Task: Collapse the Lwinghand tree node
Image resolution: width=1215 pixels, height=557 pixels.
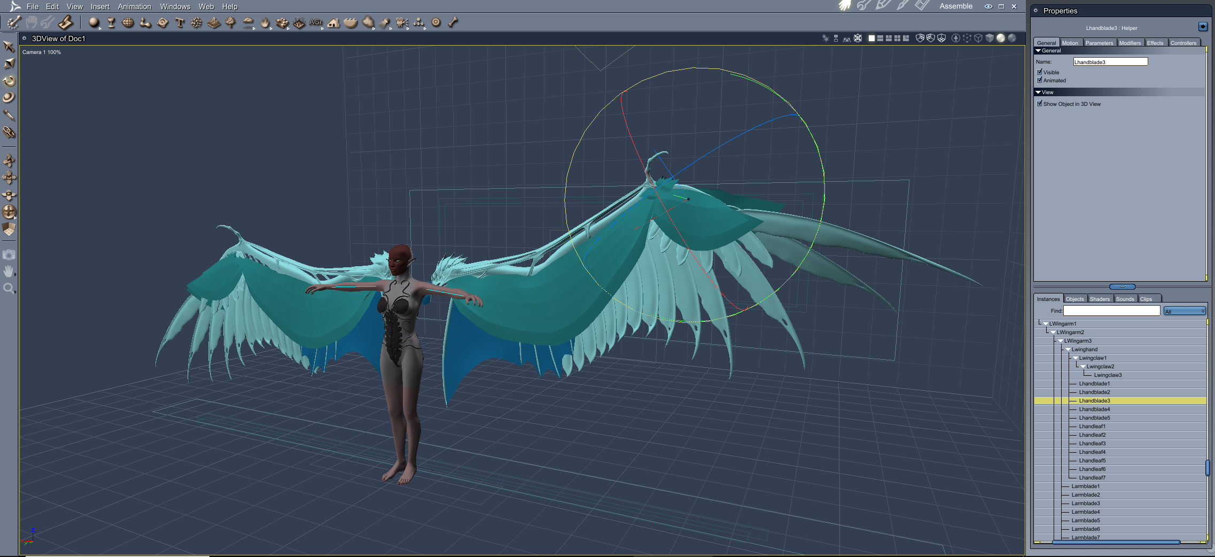Action: click(x=1068, y=350)
